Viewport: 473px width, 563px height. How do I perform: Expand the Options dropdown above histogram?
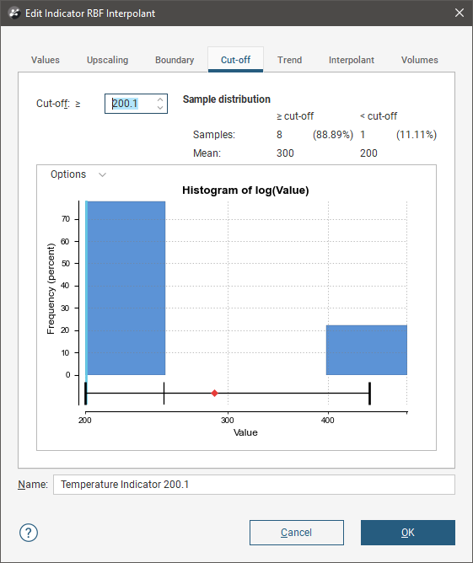click(78, 174)
